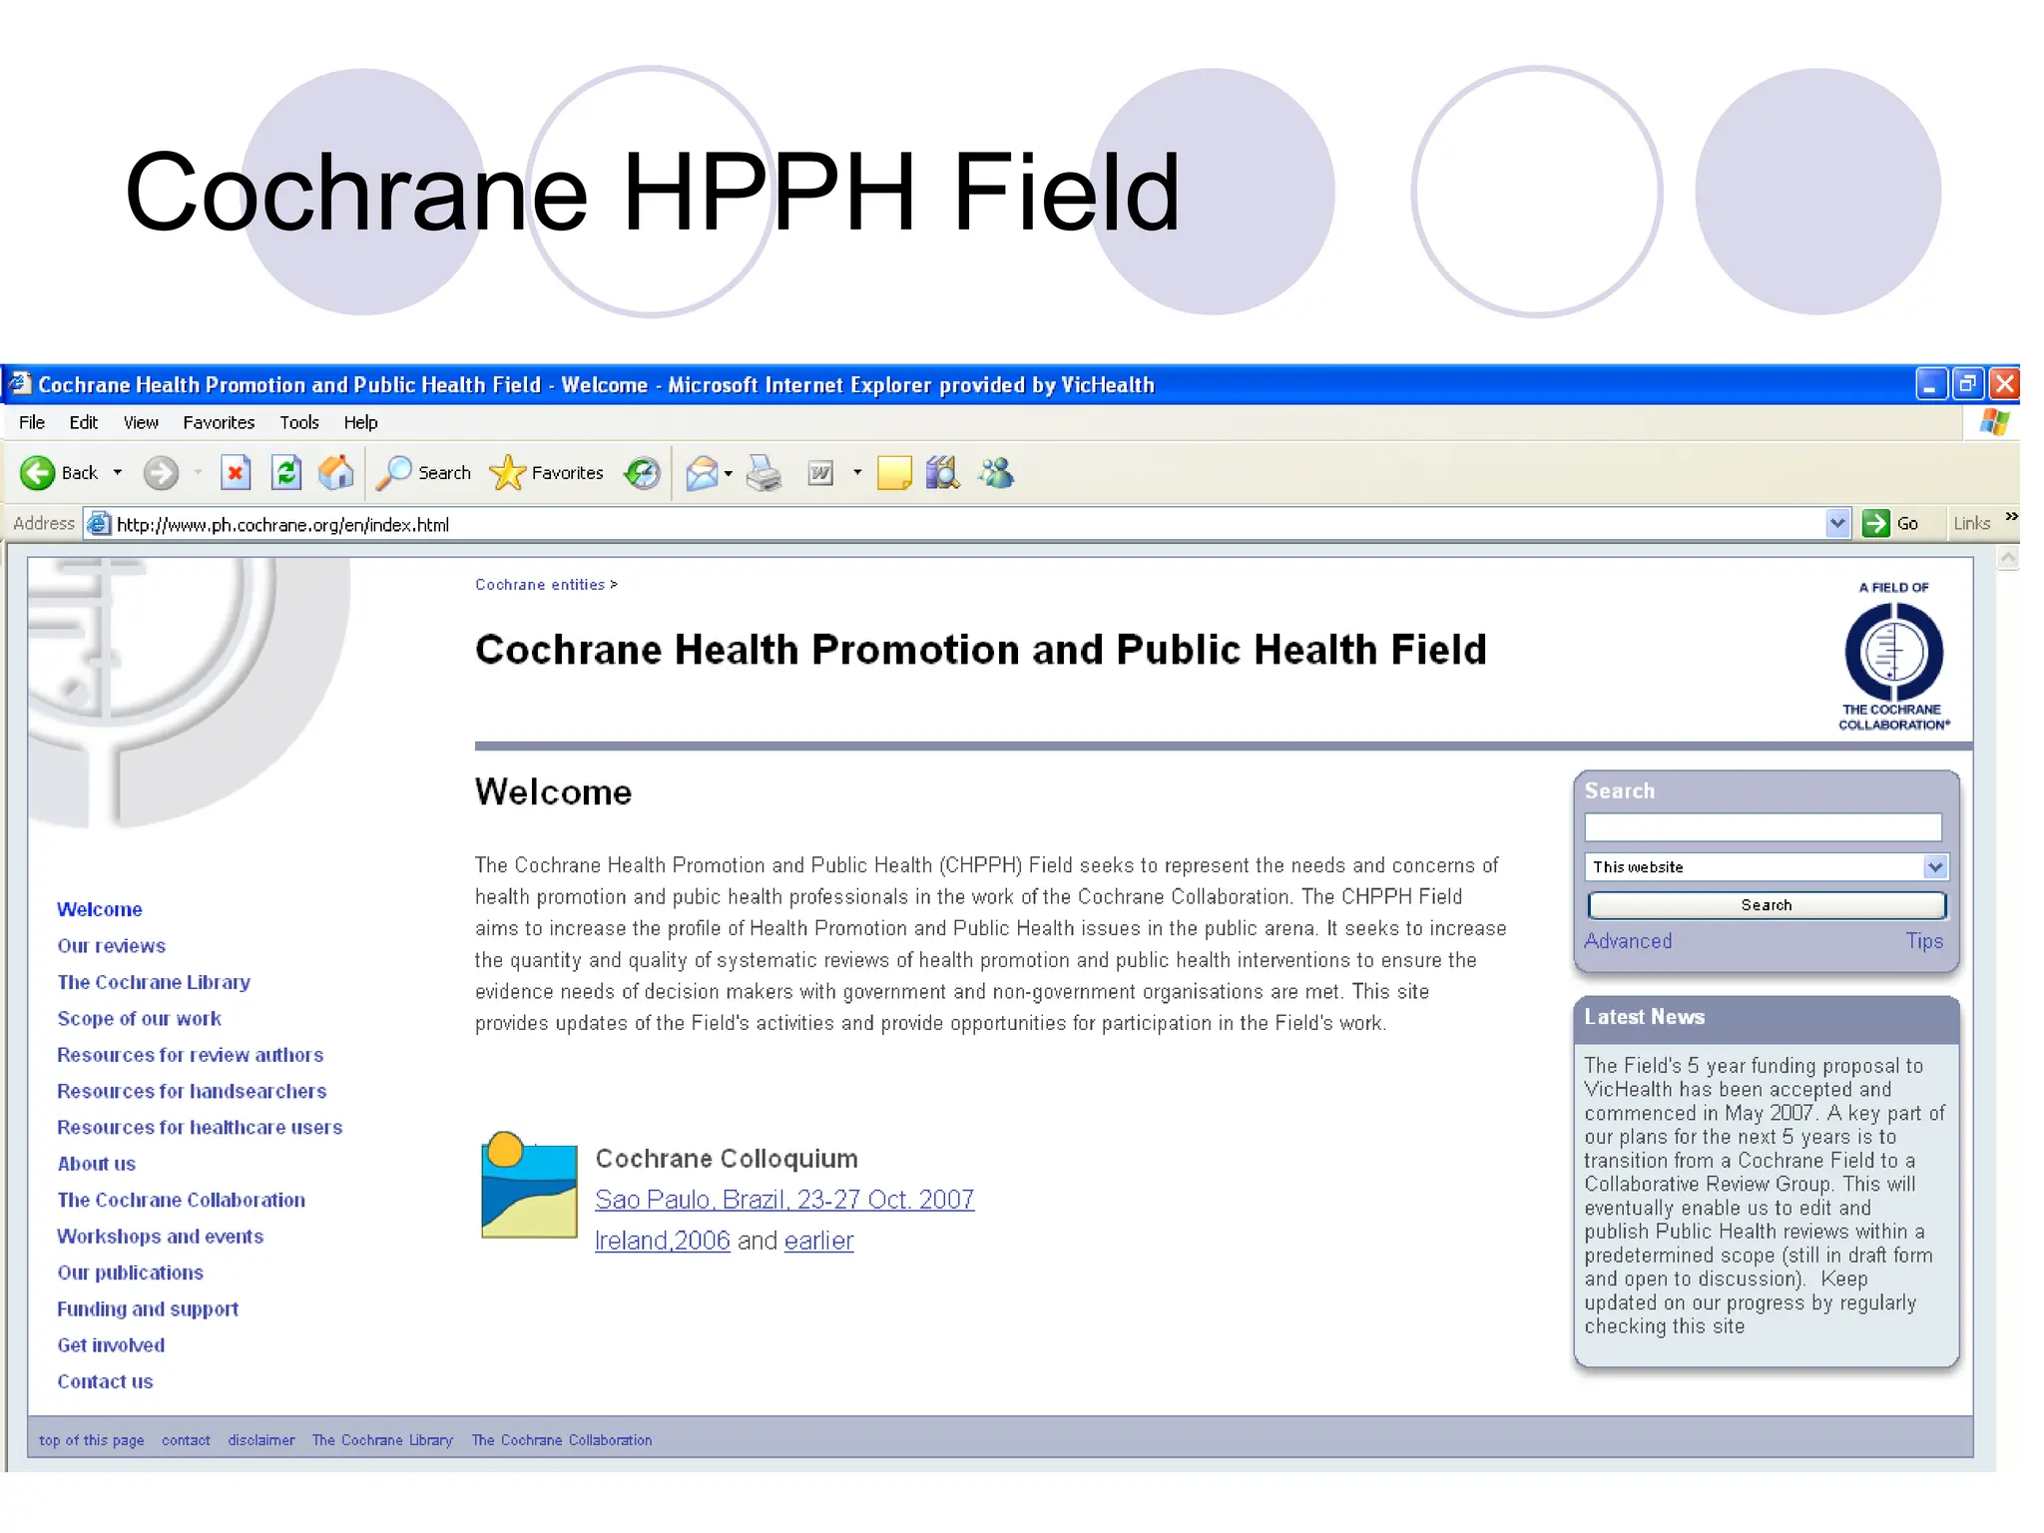
Task: Click the Stop loading icon
Action: 236,472
